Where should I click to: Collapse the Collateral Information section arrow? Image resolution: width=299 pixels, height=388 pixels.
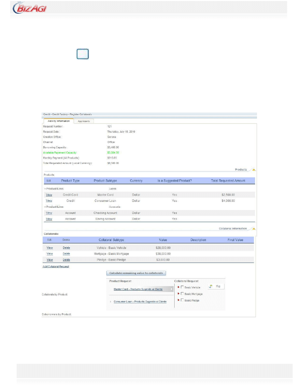tap(253, 229)
